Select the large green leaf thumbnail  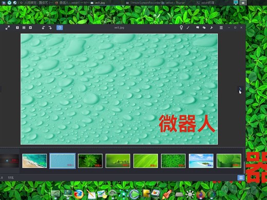coord(229,161)
